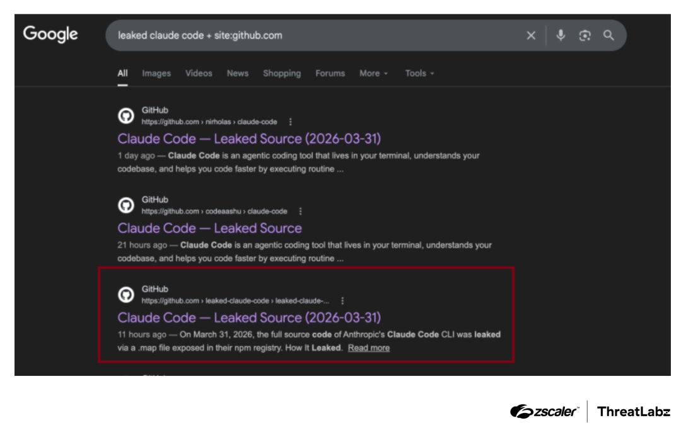Open options menu for the highlighted leaked-claude-code result
This screenshot has width=681, height=430.
[342, 301]
